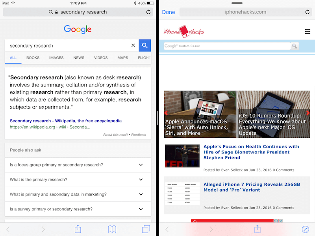Viewport: 315px width, 236px height.
Task: Open the left Safari share sheet icon
Action: tap(78, 229)
